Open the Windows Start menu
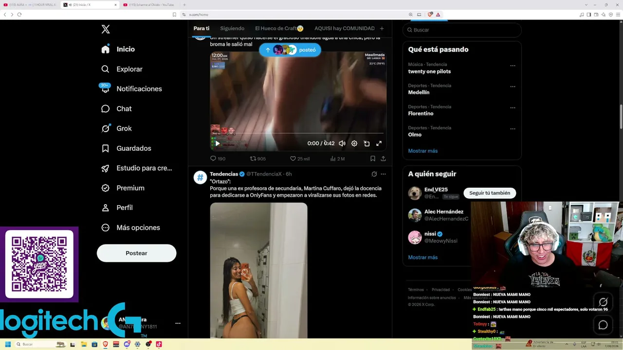This screenshot has height=350, width=623. (8, 344)
